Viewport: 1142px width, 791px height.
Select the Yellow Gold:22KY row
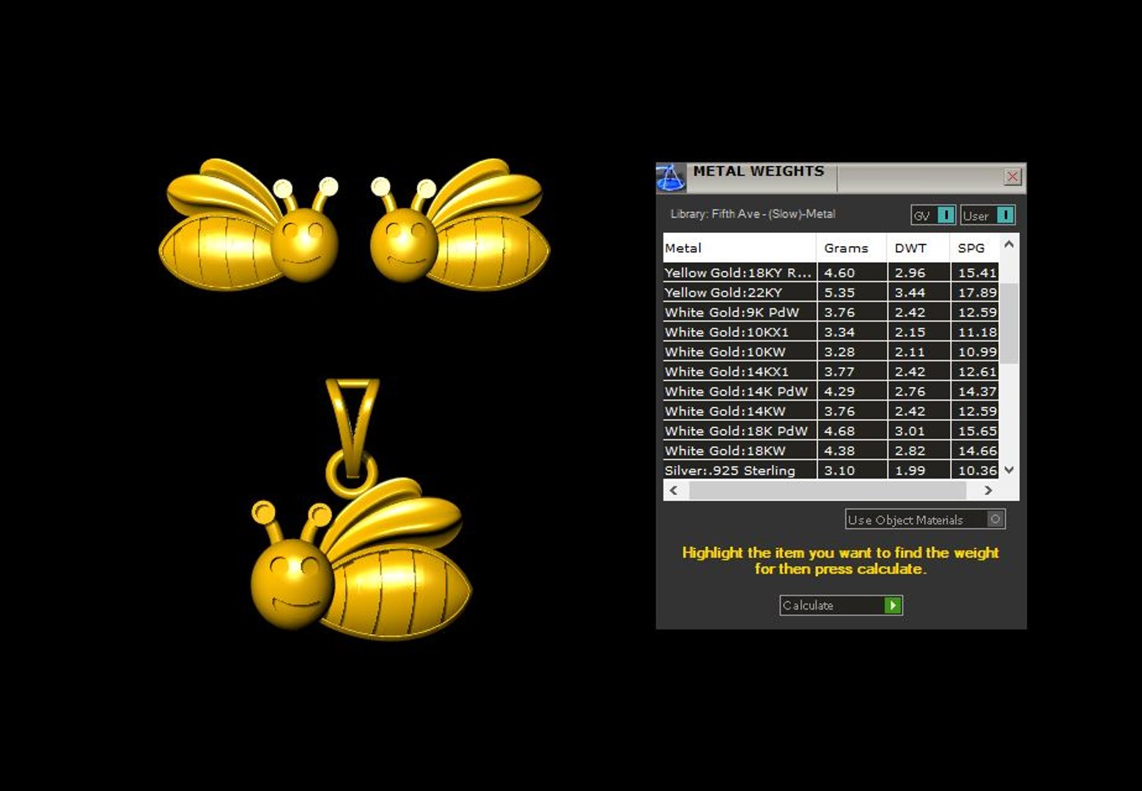(x=831, y=292)
